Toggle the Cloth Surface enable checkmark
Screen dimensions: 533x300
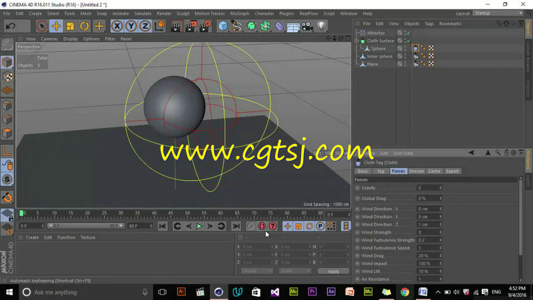(408, 41)
